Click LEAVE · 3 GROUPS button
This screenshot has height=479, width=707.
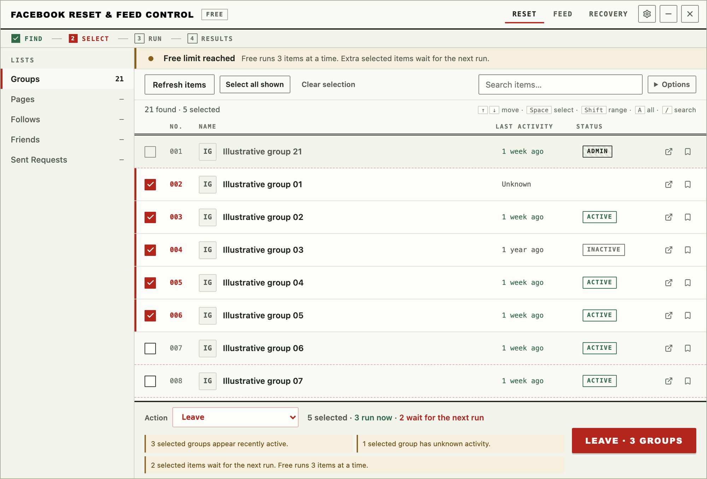(634, 441)
